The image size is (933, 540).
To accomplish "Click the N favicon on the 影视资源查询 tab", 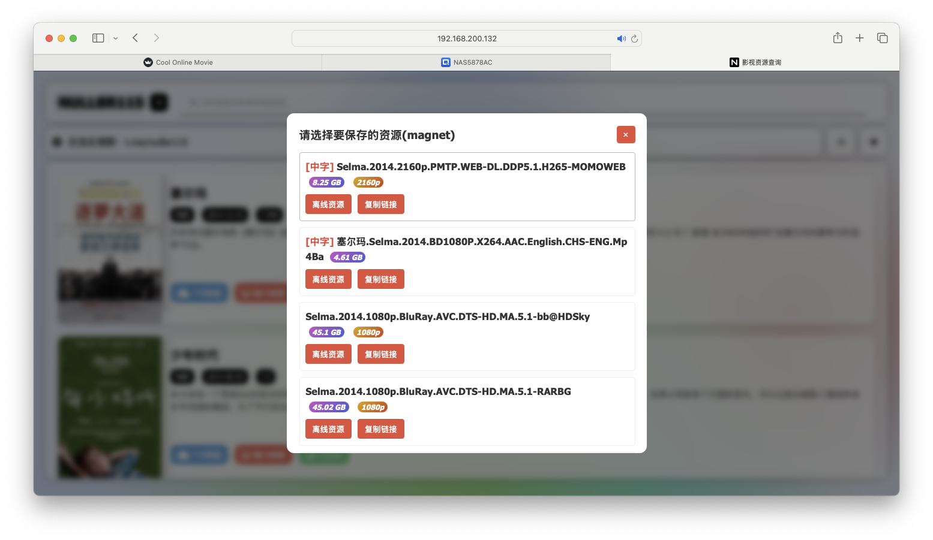I will coord(734,62).
